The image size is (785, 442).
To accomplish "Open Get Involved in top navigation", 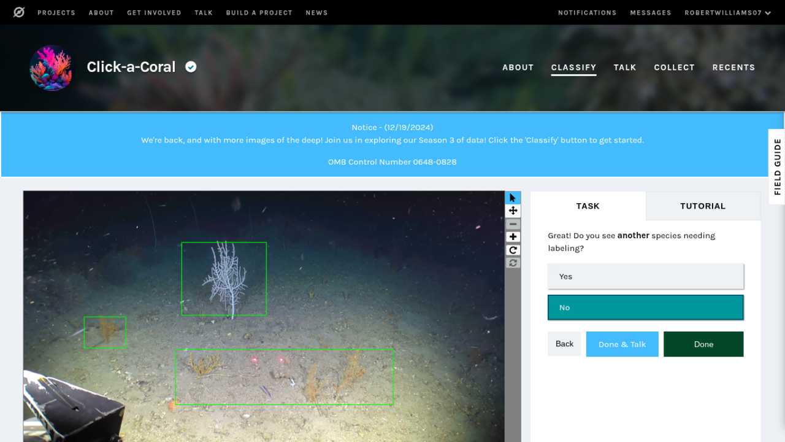I will point(154,12).
